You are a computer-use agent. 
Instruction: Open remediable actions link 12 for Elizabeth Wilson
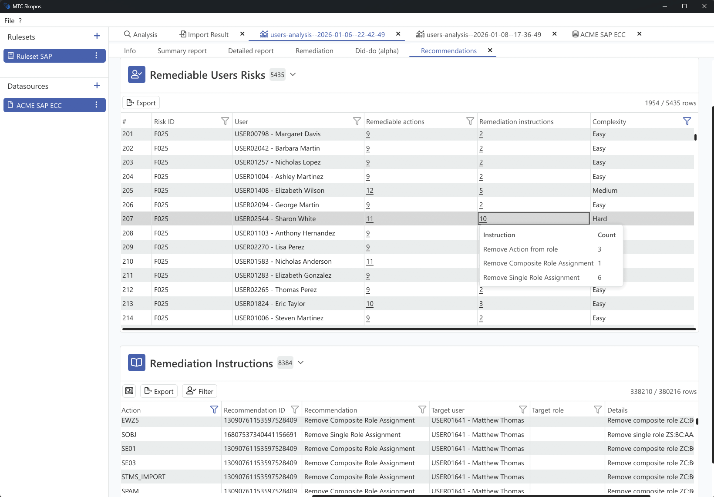coord(370,191)
